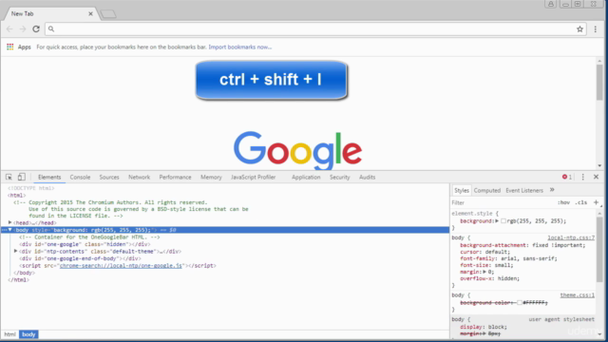Reload the current page

(x=36, y=29)
